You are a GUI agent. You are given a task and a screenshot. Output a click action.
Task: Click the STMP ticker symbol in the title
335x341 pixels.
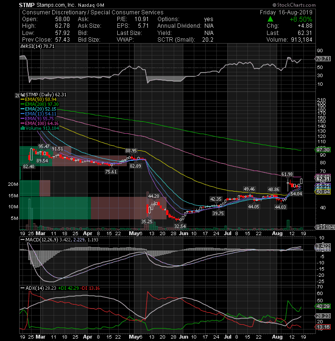point(27,5)
